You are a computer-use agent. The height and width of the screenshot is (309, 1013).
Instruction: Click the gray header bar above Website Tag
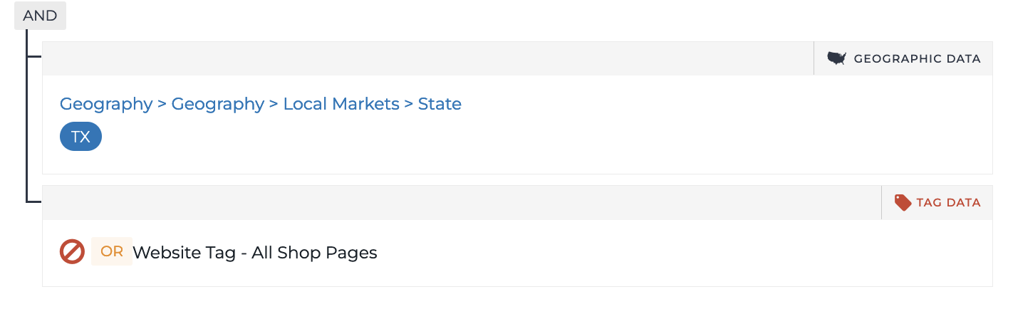click(x=462, y=203)
